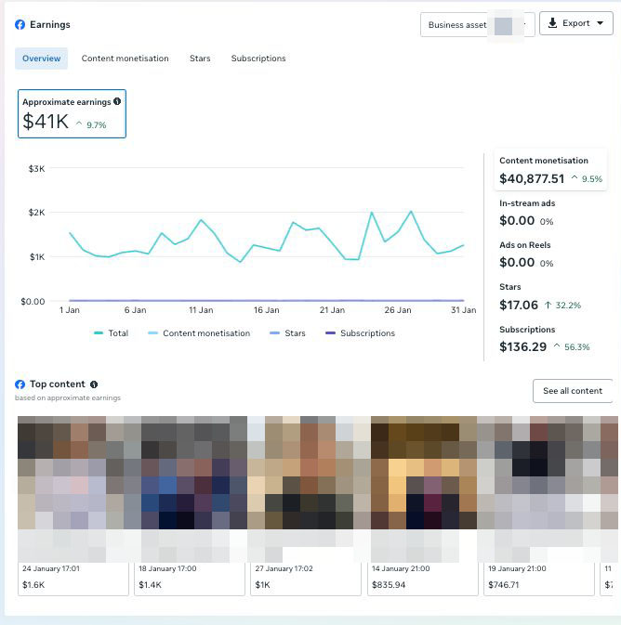Click the $746.71 earnings on 19 January card
The height and width of the screenshot is (625, 621).
504,585
